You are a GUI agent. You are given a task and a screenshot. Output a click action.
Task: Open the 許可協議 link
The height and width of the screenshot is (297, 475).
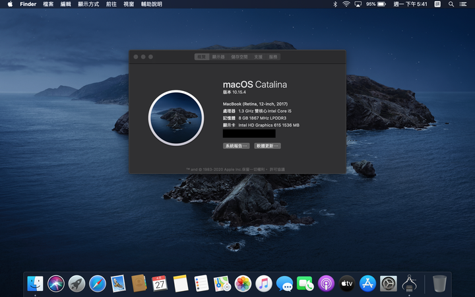[x=277, y=170]
